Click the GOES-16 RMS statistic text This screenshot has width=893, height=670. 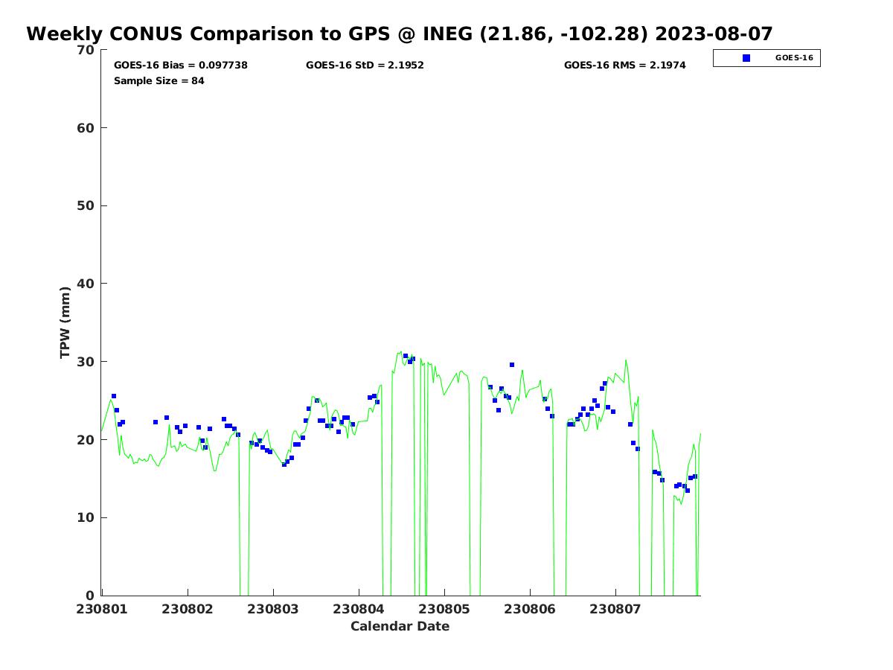pyautogui.click(x=624, y=66)
